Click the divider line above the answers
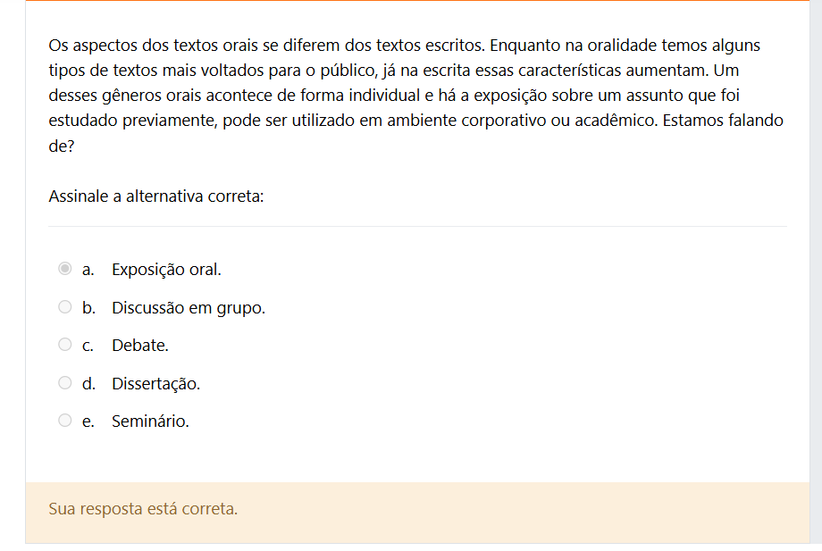Screen dimensions: 822x551 tap(417, 227)
